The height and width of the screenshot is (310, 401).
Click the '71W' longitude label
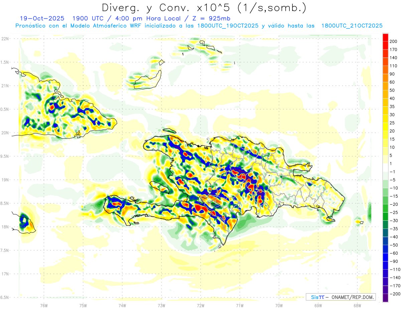[x=240, y=305]
